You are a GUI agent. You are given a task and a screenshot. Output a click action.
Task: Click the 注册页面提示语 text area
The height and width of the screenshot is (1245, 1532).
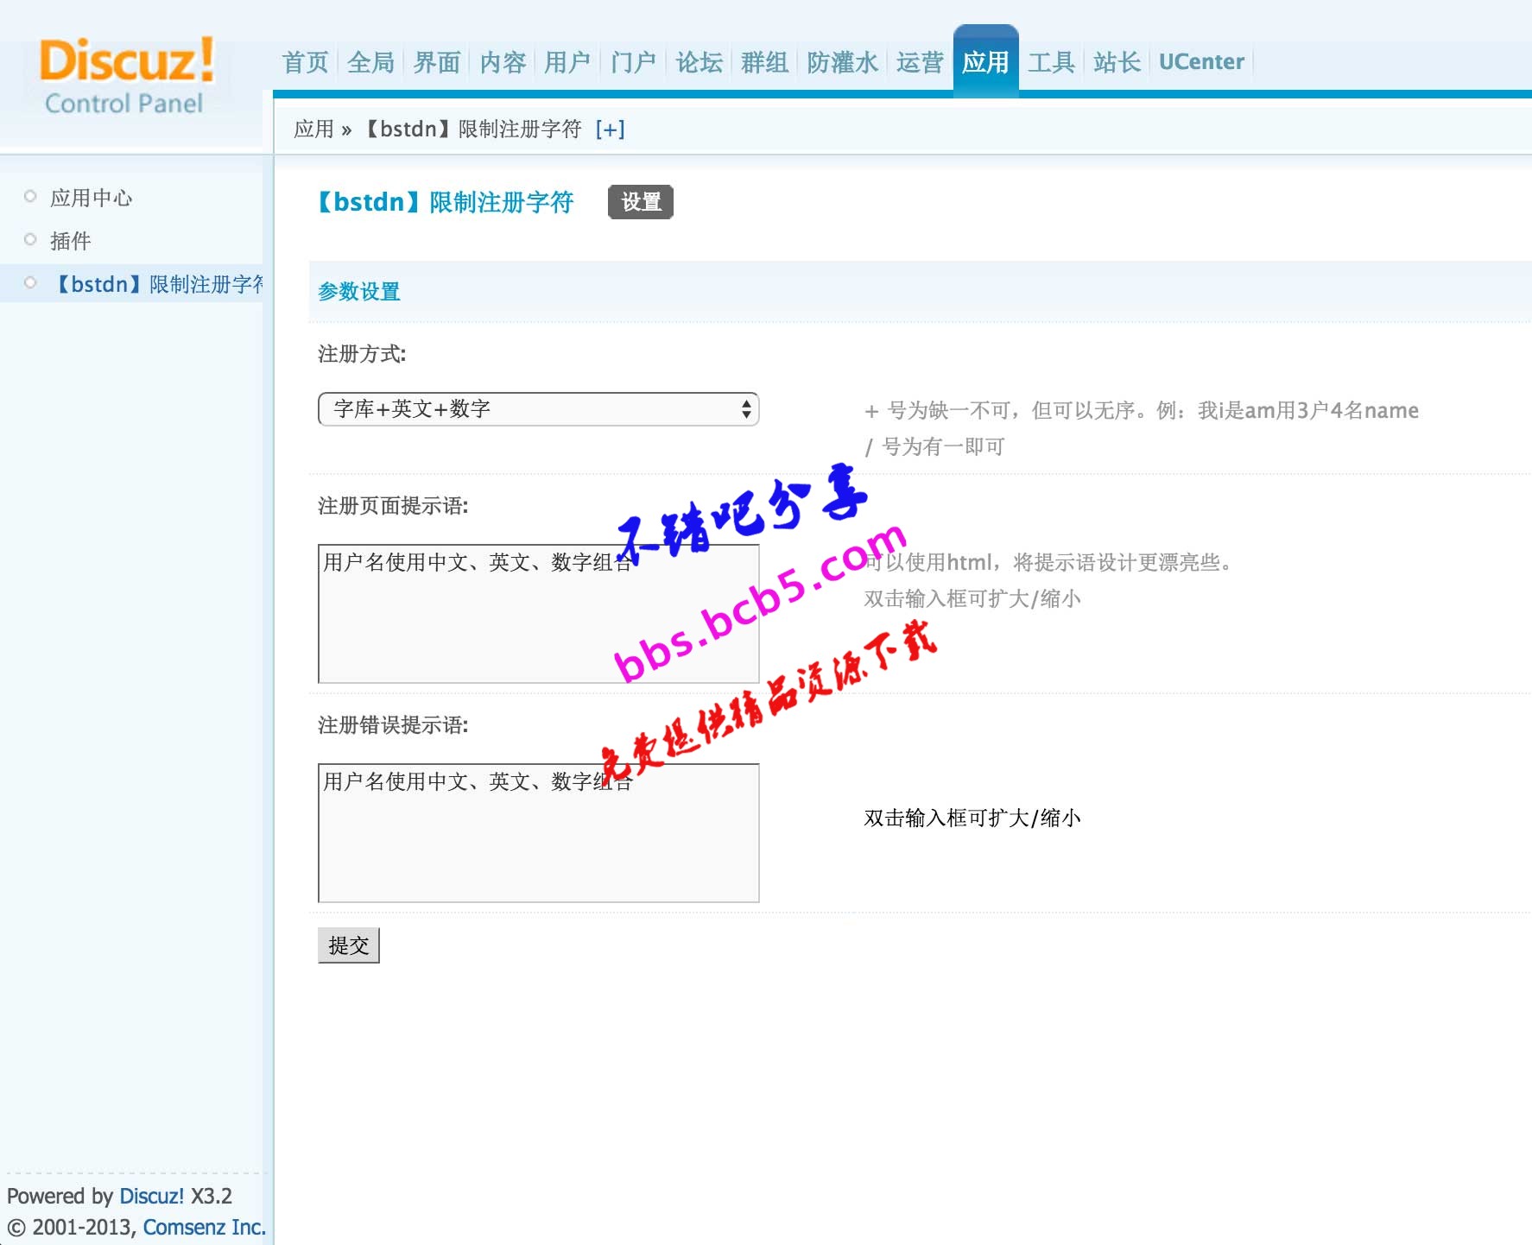[x=538, y=614]
